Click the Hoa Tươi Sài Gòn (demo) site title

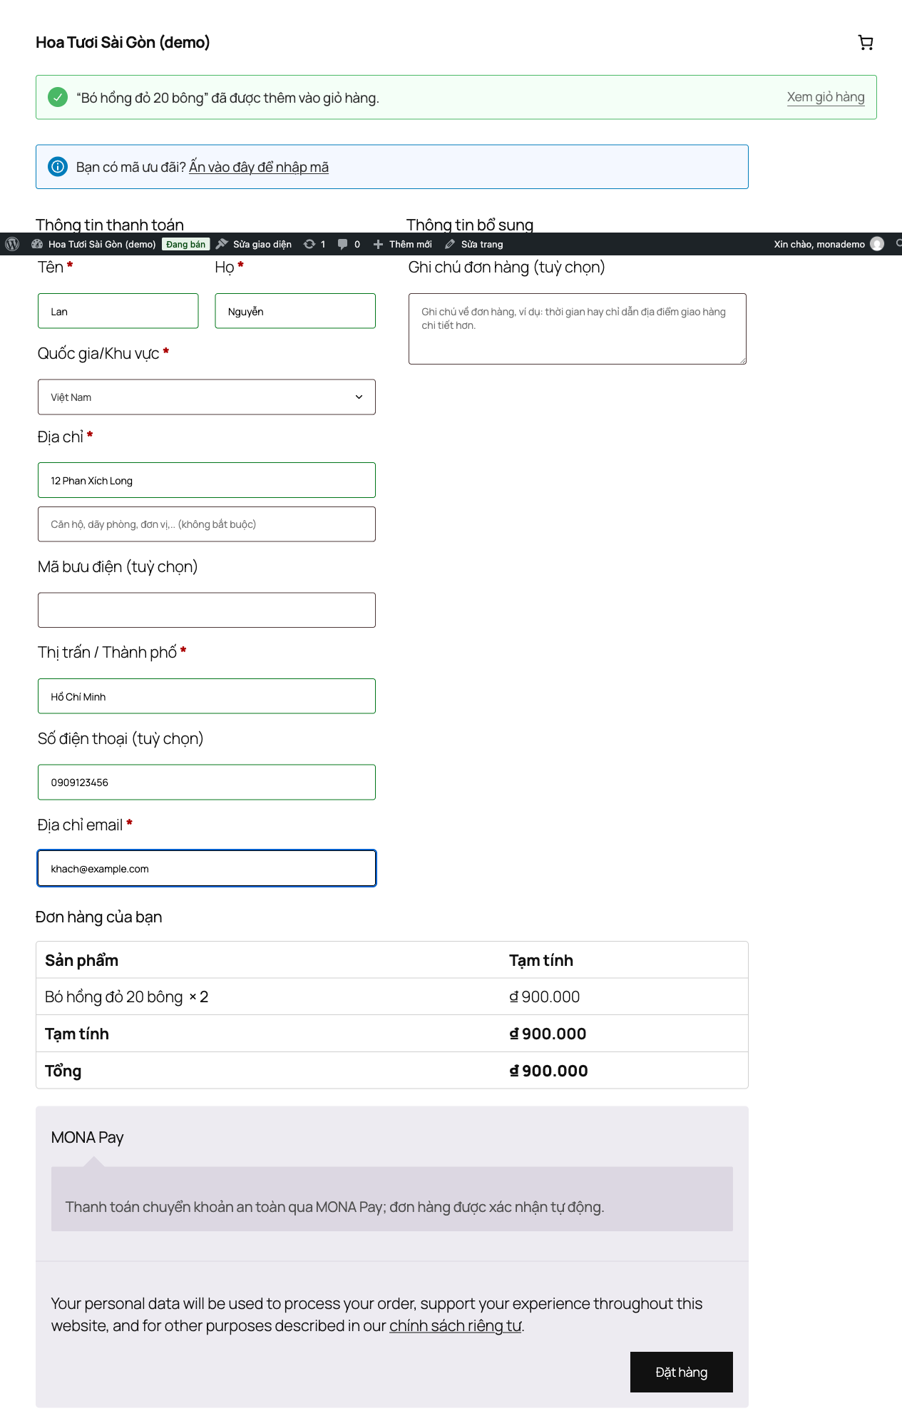click(x=123, y=42)
